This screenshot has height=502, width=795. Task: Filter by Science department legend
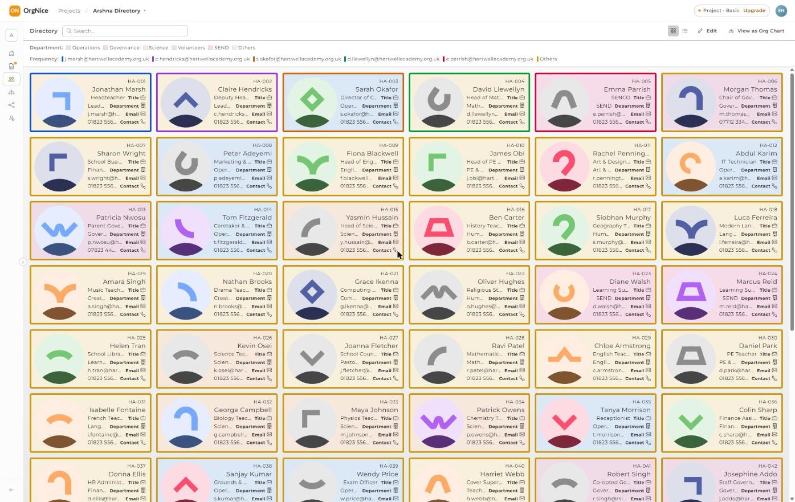tap(156, 48)
